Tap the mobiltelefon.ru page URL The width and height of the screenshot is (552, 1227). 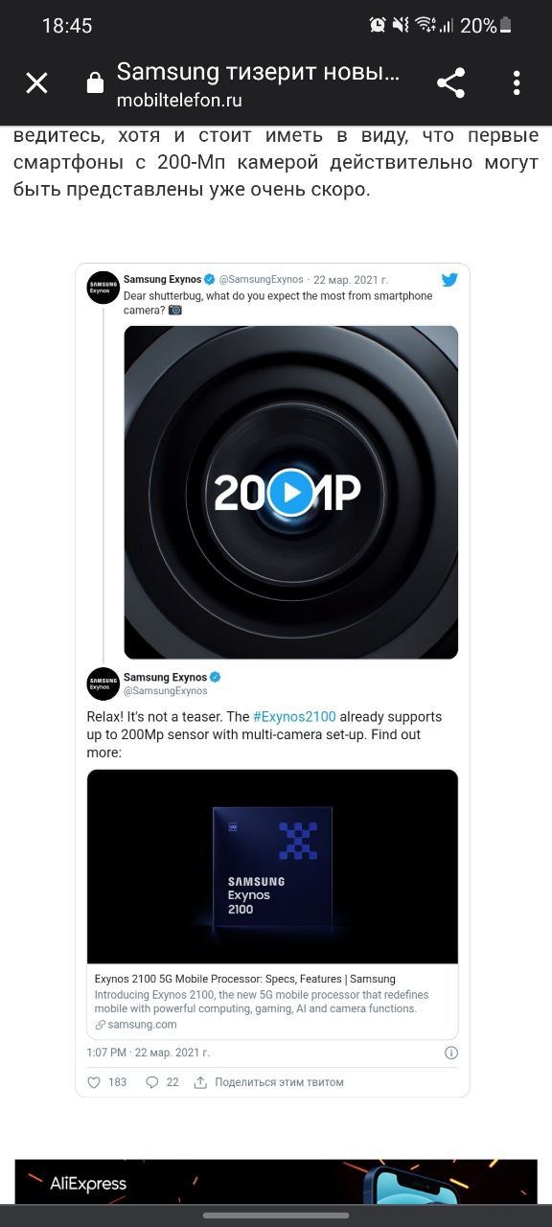tap(179, 100)
